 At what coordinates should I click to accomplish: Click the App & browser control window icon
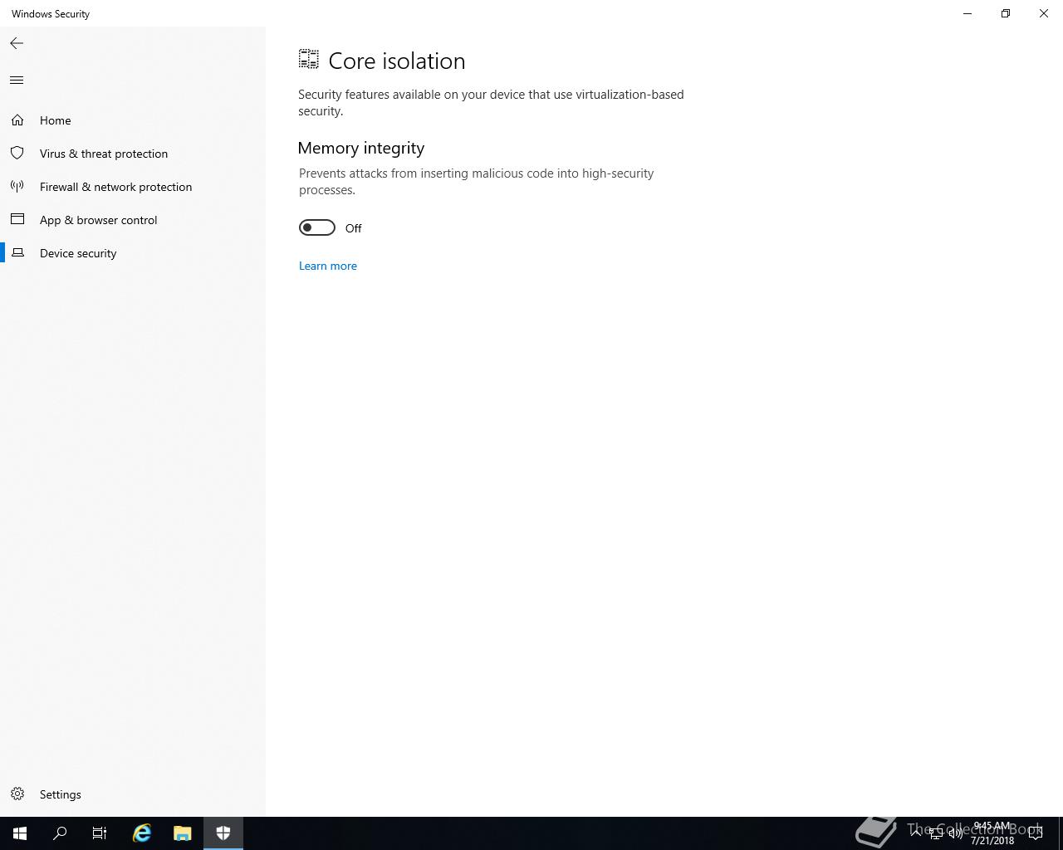pyautogui.click(x=17, y=220)
